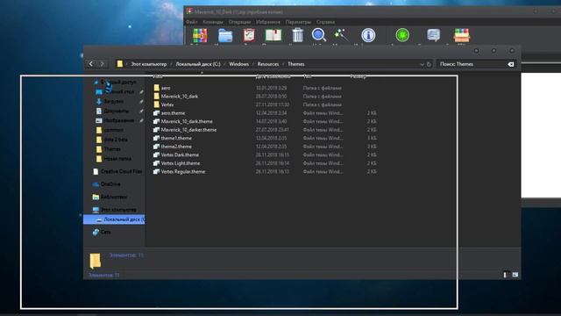Click the Add to archive icon in WinRAR
The width and height of the screenshot is (561, 316).
200,36
